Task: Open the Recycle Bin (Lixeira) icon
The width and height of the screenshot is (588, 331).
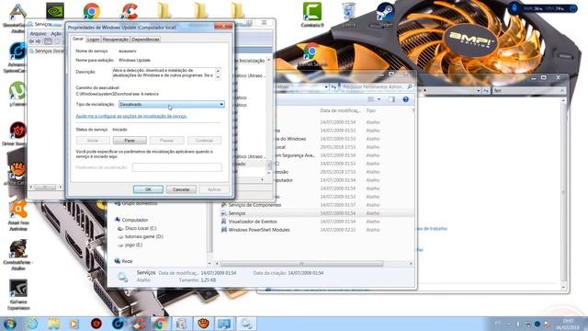Action: click(349, 15)
